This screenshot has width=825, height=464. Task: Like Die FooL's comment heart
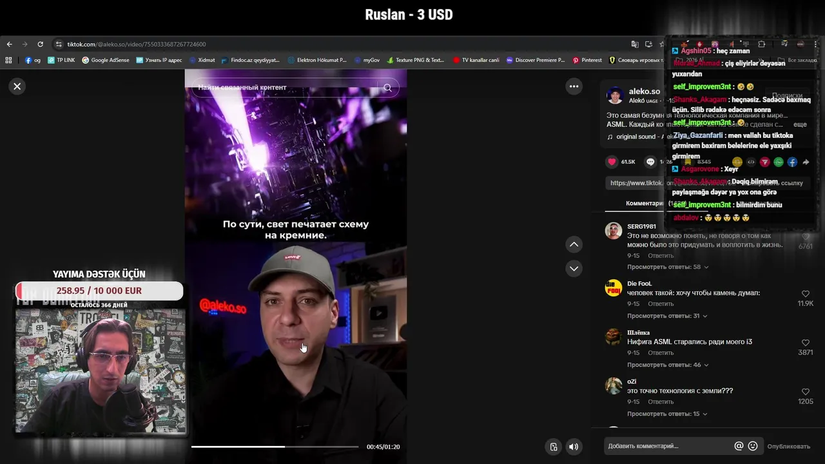[805, 294]
